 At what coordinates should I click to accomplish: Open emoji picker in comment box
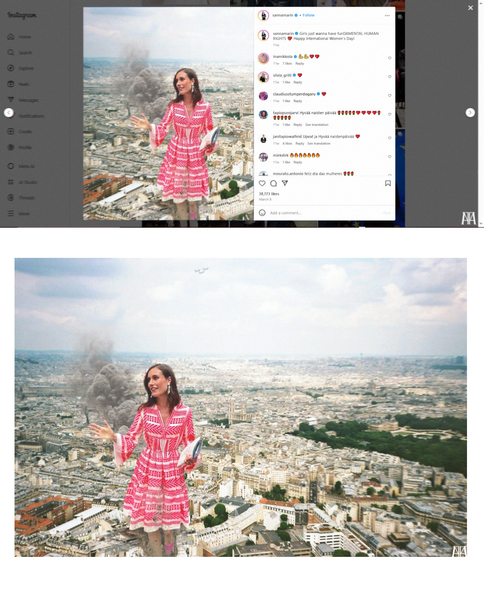(262, 213)
